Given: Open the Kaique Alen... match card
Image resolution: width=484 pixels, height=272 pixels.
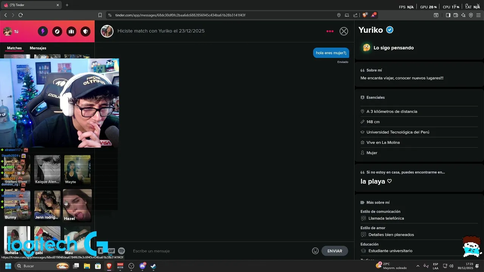Looking at the screenshot, I should pyautogui.click(x=47, y=170).
